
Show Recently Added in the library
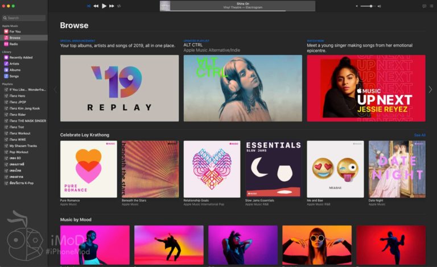24,57
